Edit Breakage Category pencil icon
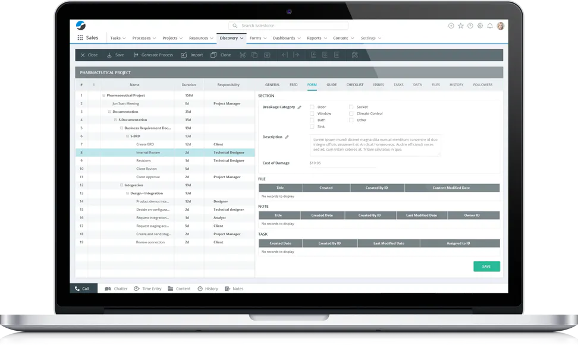This screenshot has height=345, width=578. [x=299, y=107]
